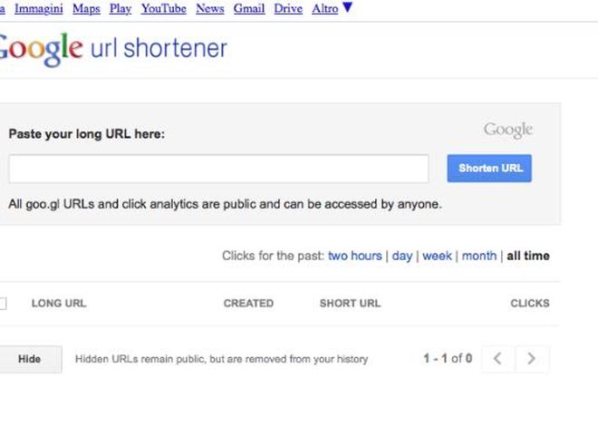Show clicks for the past week

(437, 256)
